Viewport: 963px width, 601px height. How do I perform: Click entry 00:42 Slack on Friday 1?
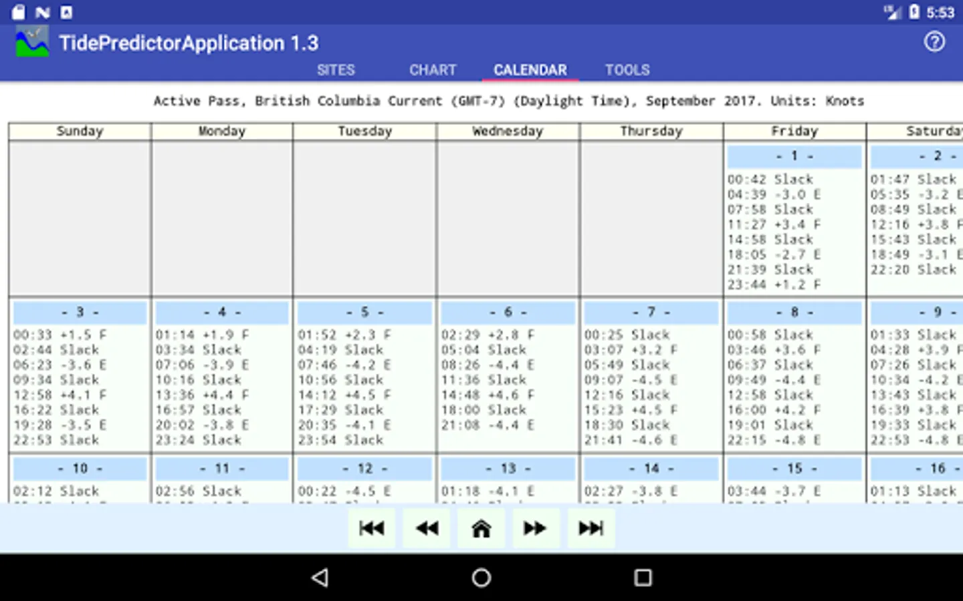tap(770, 179)
